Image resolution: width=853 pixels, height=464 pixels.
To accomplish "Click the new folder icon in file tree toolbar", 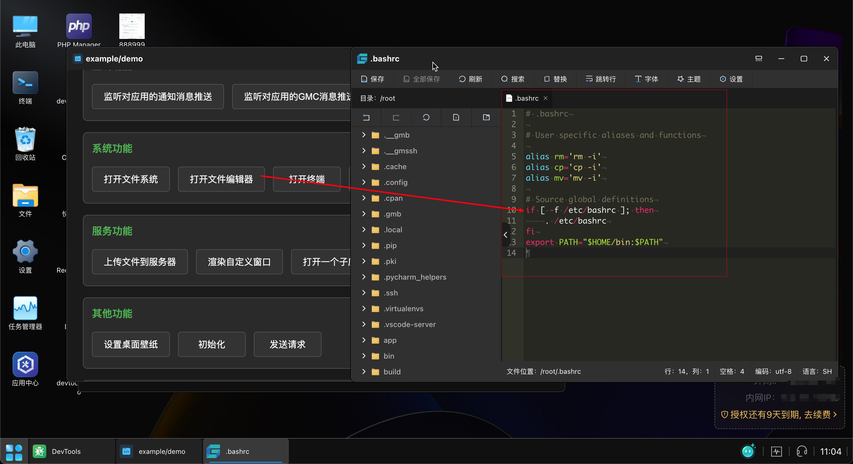I will click(486, 117).
